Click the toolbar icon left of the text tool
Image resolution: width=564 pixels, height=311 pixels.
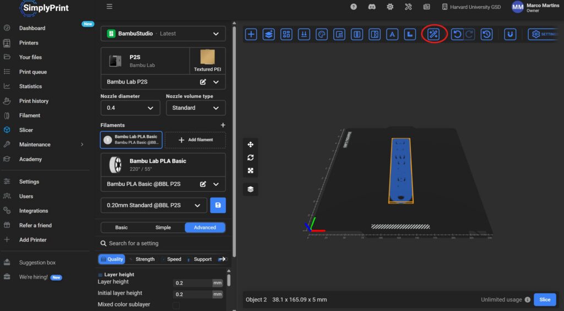(x=375, y=35)
